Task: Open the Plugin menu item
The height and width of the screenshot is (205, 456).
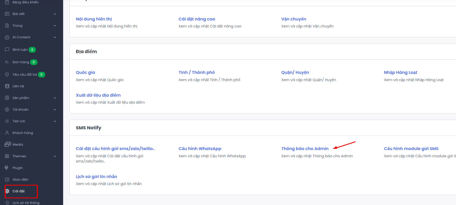Action: [x=17, y=168]
